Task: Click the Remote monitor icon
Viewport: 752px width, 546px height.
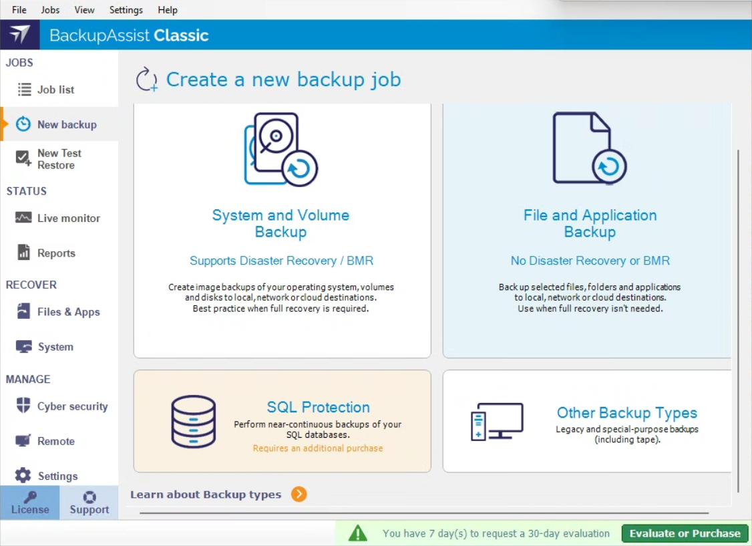Action: pos(23,441)
